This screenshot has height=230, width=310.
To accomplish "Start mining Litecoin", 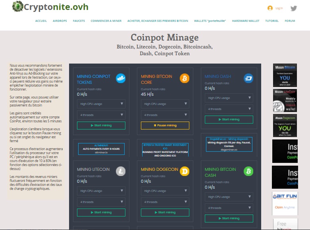I will (101, 213).
